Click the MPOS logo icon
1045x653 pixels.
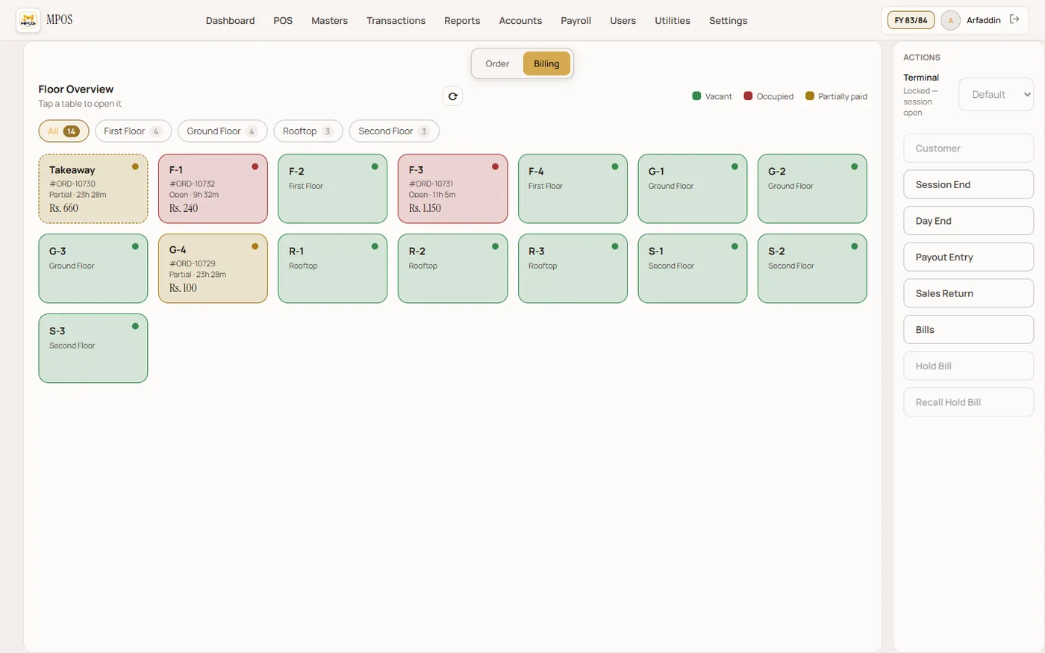28,20
